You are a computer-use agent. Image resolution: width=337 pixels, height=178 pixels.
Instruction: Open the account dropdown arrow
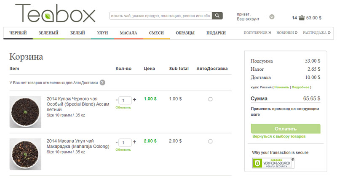pos(272,17)
